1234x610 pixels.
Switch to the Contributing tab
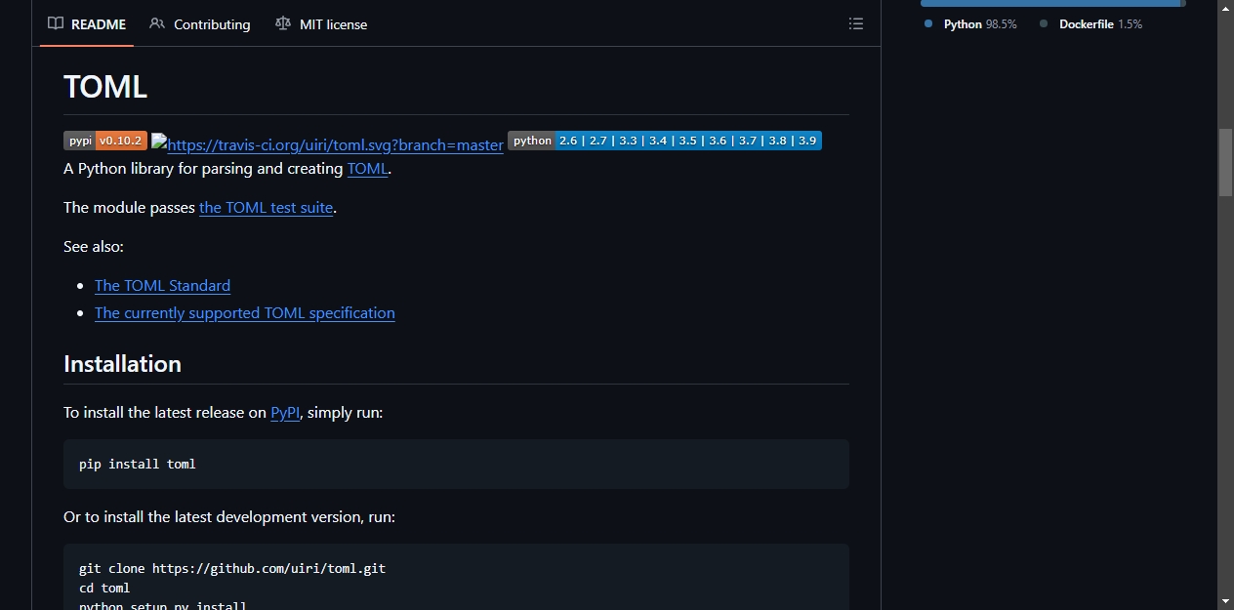pyautogui.click(x=199, y=24)
